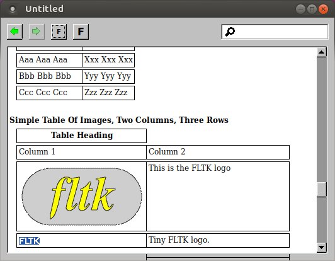Minimize the Untitled window
335x261 pixels.
(x=300, y=9)
